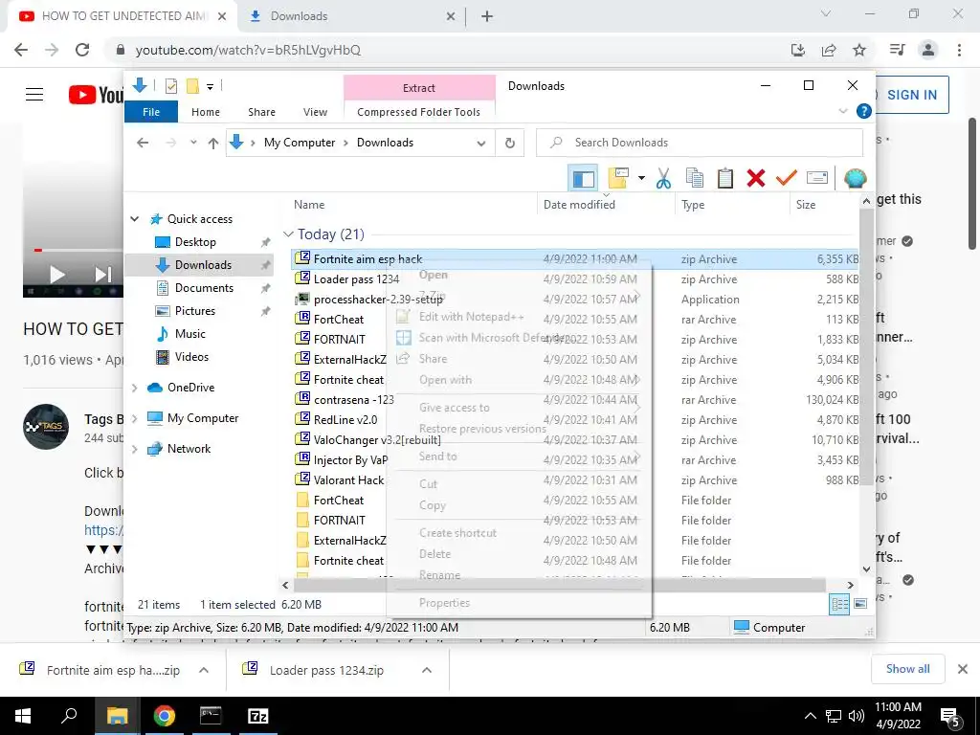Open options for Fortnite aim esp download

204,670
